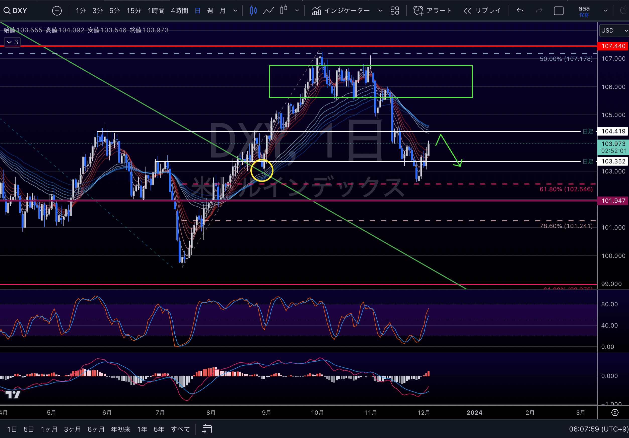Expand the timeframe interval dropdown arrow
The width and height of the screenshot is (629, 438).
235,11
